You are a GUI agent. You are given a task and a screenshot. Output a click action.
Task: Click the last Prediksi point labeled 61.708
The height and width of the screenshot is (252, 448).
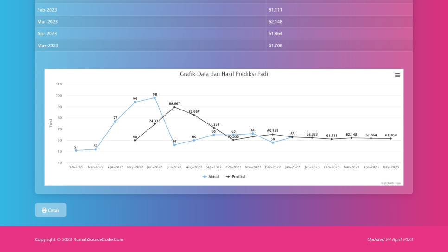tap(390, 139)
